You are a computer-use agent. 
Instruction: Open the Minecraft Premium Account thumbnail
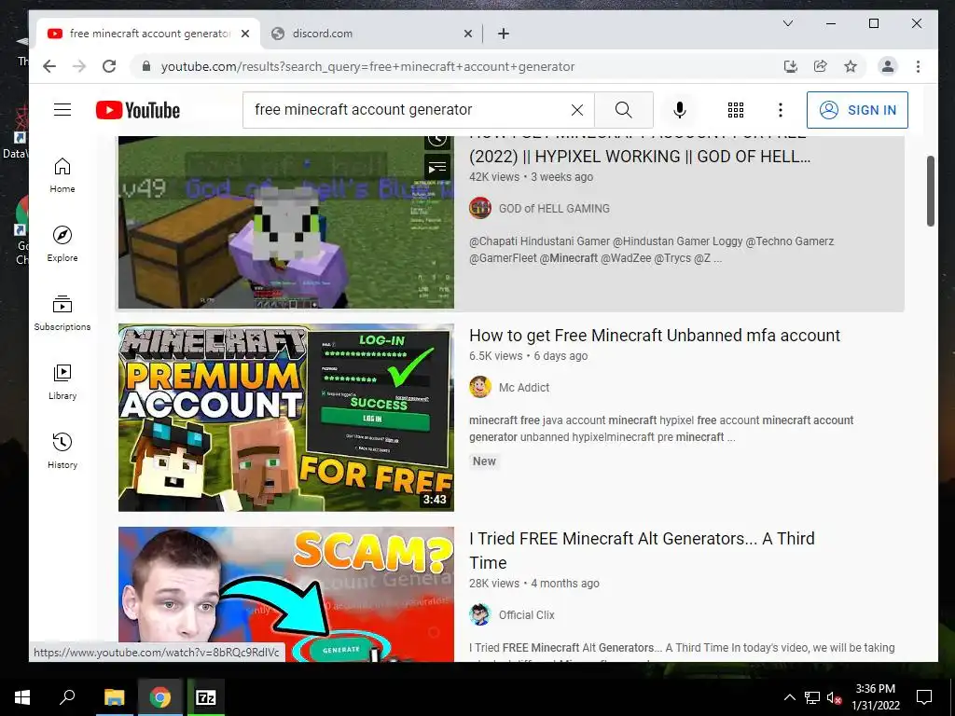[x=286, y=418]
